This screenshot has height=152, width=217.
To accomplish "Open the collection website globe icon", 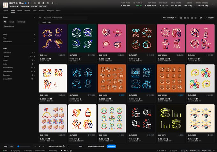I will [43, 3].
